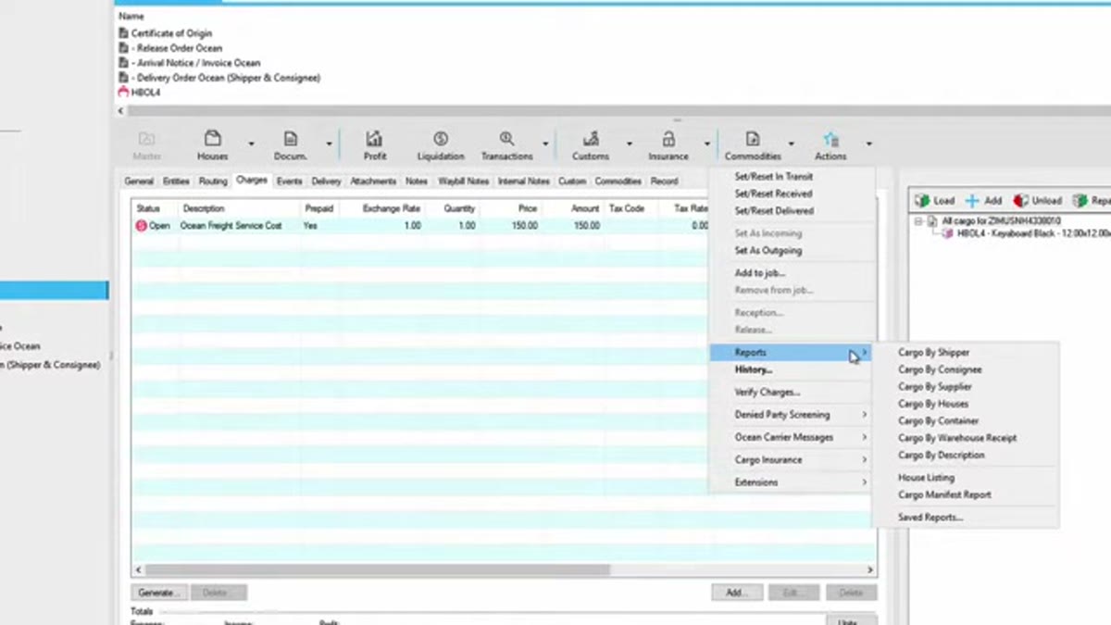This screenshot has height=625, width=1111.
Task: Expand the Insurance dropdown arrow
Action: point(706,144)
